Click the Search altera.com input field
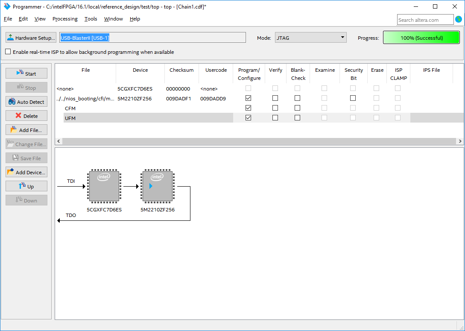Image resolution: width=465 pixels, height=331 pixels. tap(425, 20)
